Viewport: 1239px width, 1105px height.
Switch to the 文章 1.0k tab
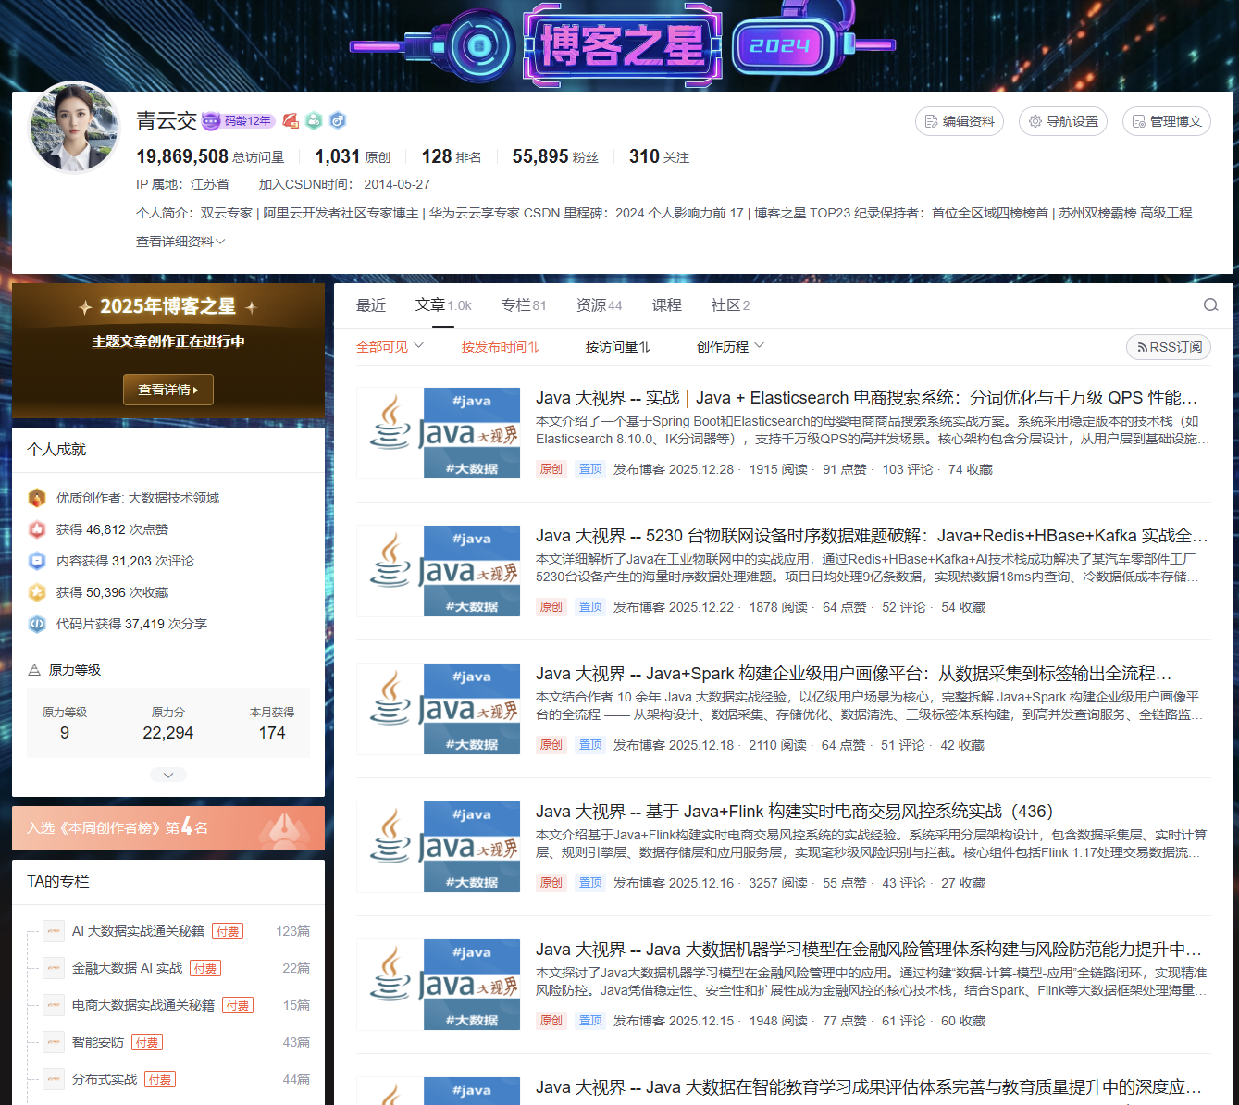(x=443, y=305)
